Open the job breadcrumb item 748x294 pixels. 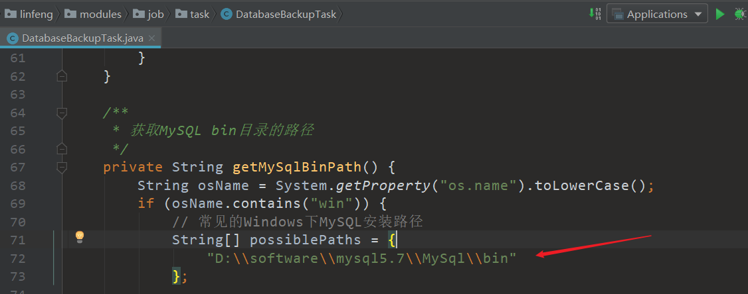155,14
